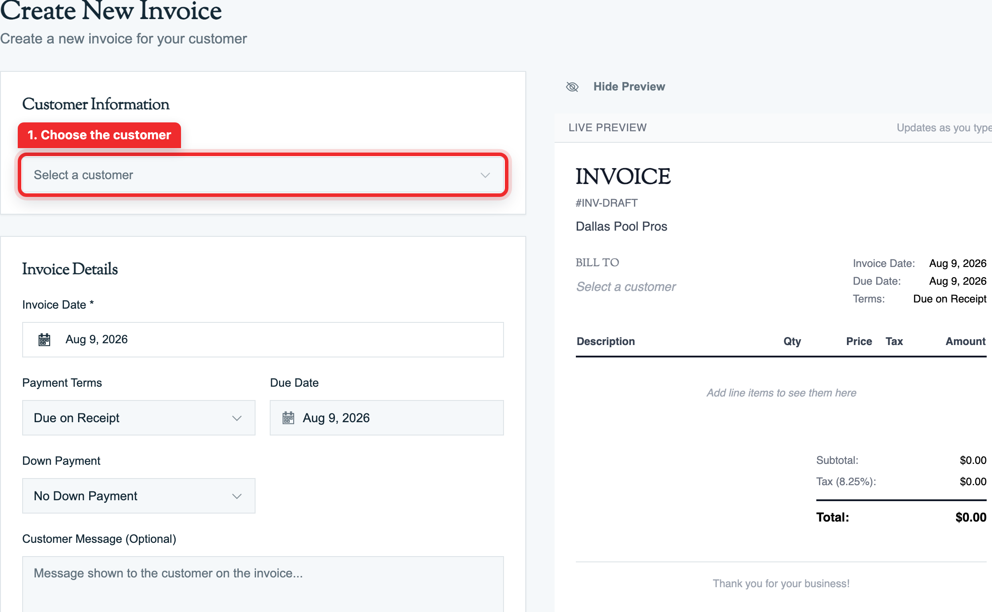Click the Description column header in preview
This screenshot has height=612, width=992.
pyautogui.click(x=606, y=341)
